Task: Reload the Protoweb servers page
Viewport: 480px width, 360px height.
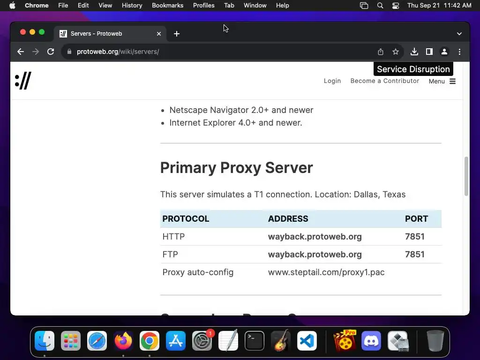Action: [x=51, y=52]
